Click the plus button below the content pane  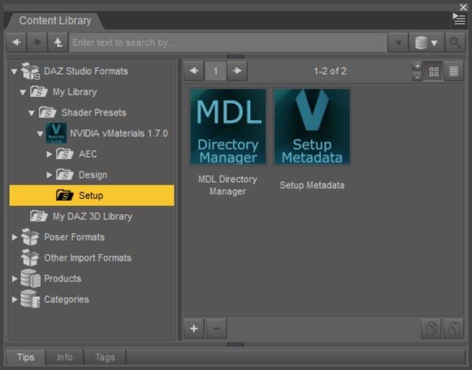coord(193,329)
